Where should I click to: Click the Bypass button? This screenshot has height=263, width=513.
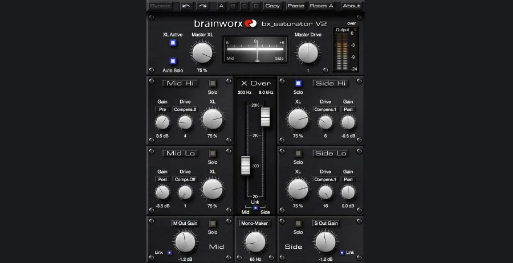pos(160,6)
